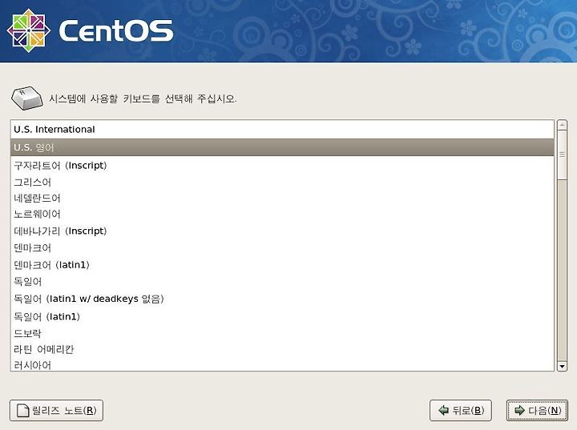Click the scrollbar track below the thumb
The width and height of the screenshot is (577, 430).
click(562, 271)
